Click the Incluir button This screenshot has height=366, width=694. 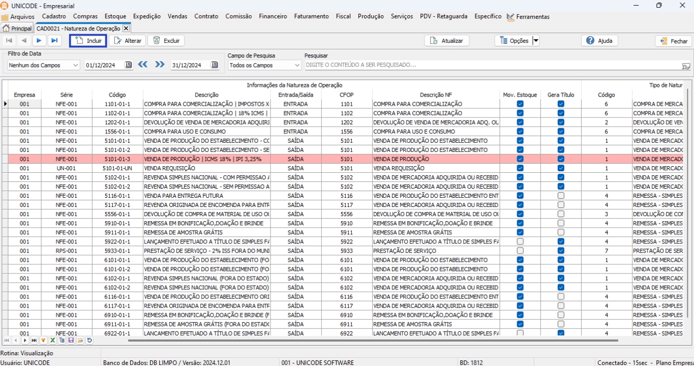point(88,41)
